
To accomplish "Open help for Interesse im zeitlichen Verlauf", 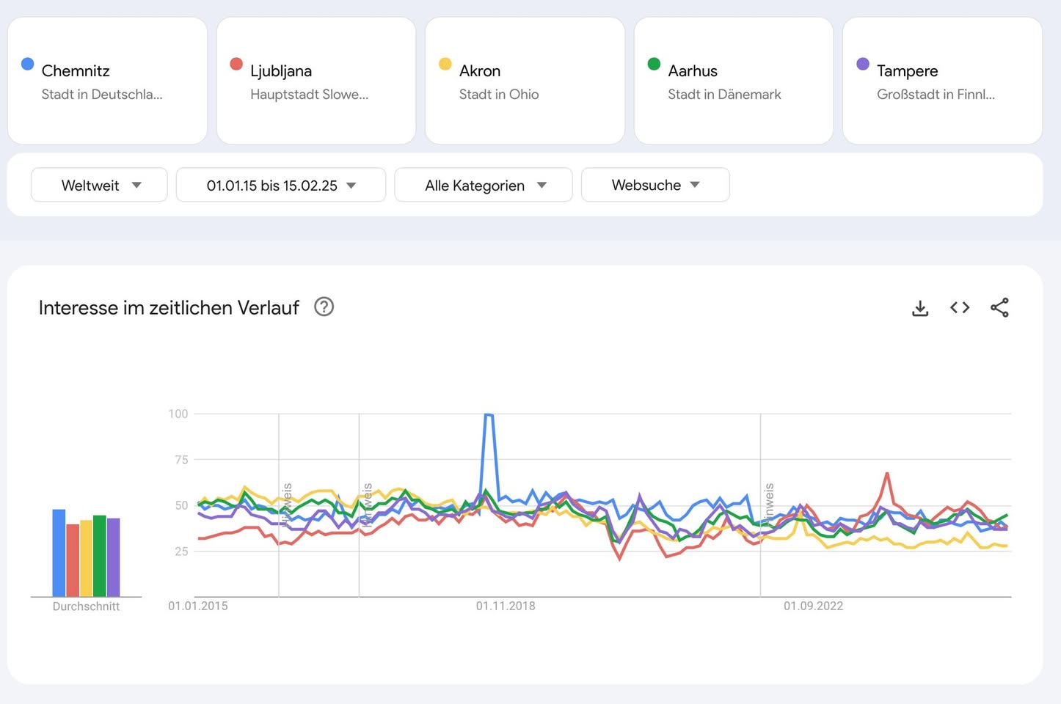I will [324, 307].
